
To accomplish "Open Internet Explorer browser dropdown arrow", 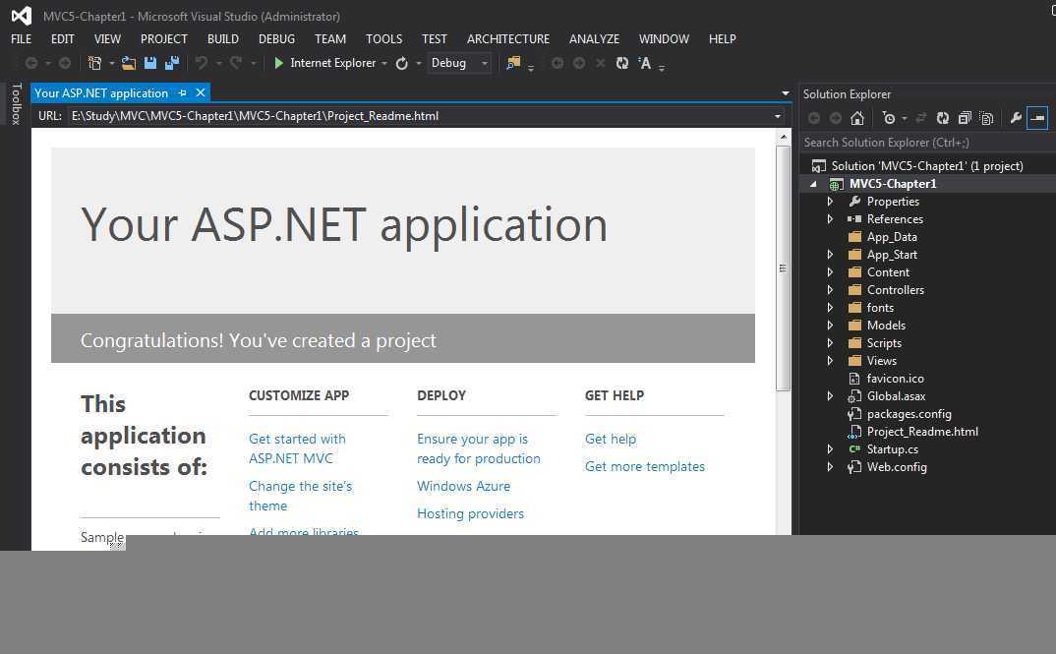I will 384,64.
